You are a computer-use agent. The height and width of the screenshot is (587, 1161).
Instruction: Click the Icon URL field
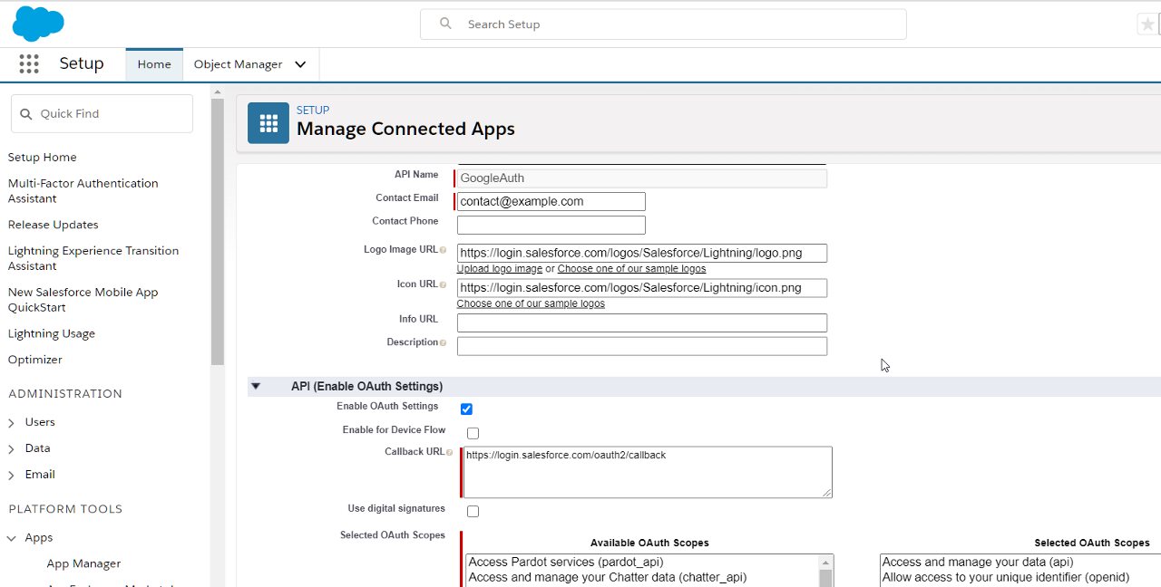pos(642,287)
